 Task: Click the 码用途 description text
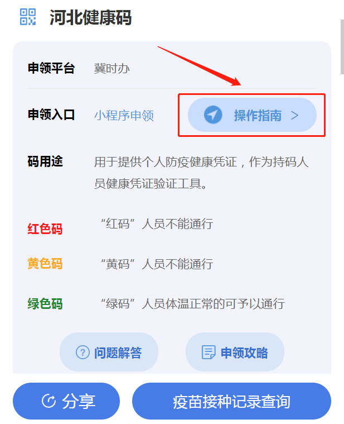[201, 173]
